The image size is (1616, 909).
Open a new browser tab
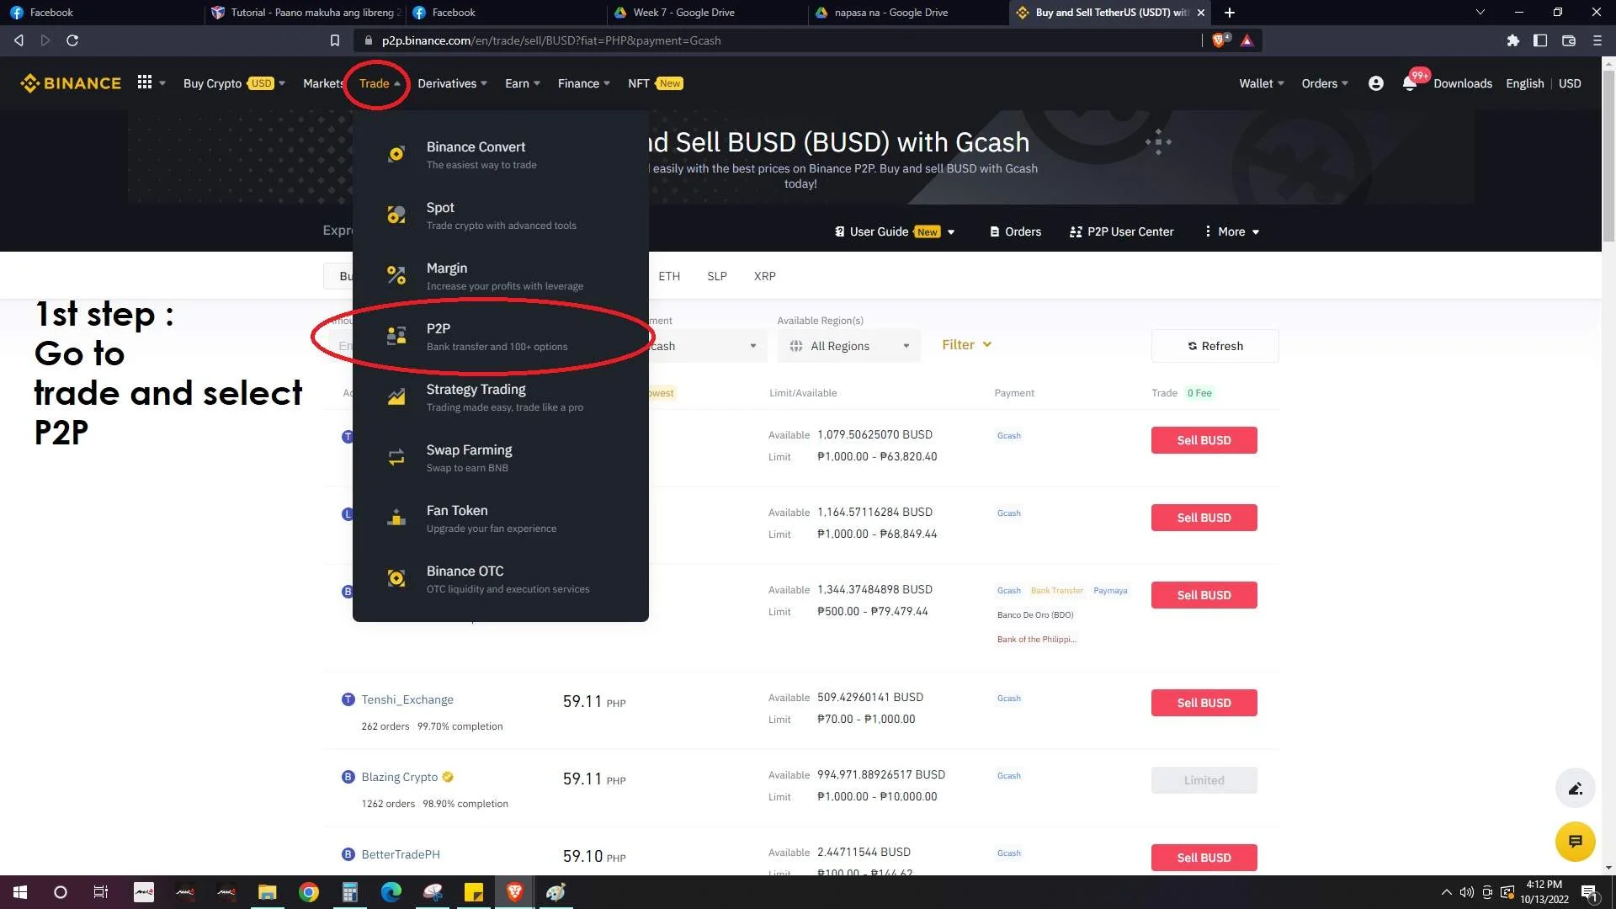click(x=1230, y=13)
